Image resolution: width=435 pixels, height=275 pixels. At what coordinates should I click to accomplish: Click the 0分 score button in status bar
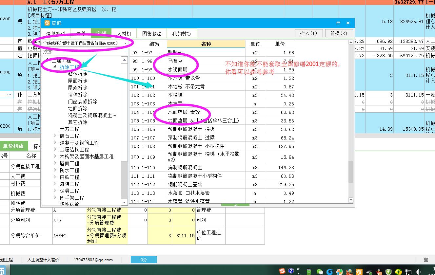click(x=144, y=260)
